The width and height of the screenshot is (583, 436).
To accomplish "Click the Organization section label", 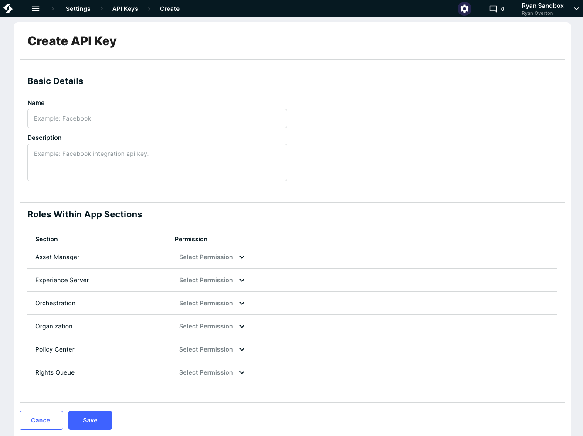I will click(x=54, y=326).
